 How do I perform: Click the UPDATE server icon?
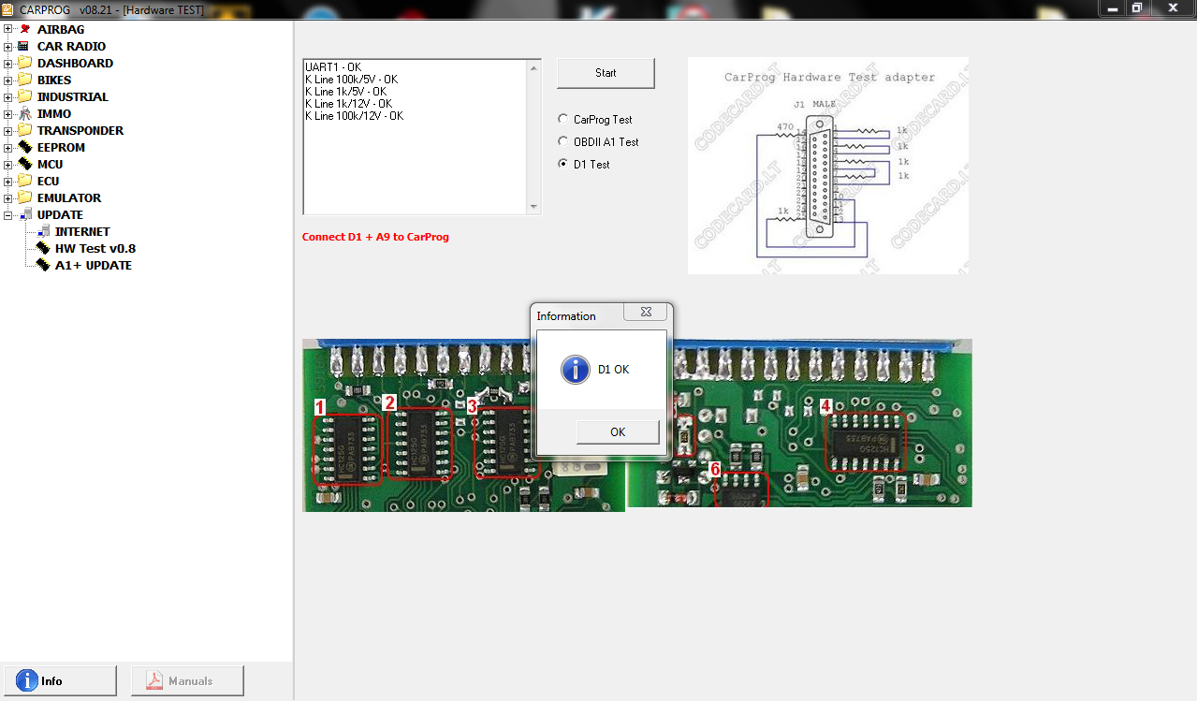pyautogui.click(x=24, y=214)
